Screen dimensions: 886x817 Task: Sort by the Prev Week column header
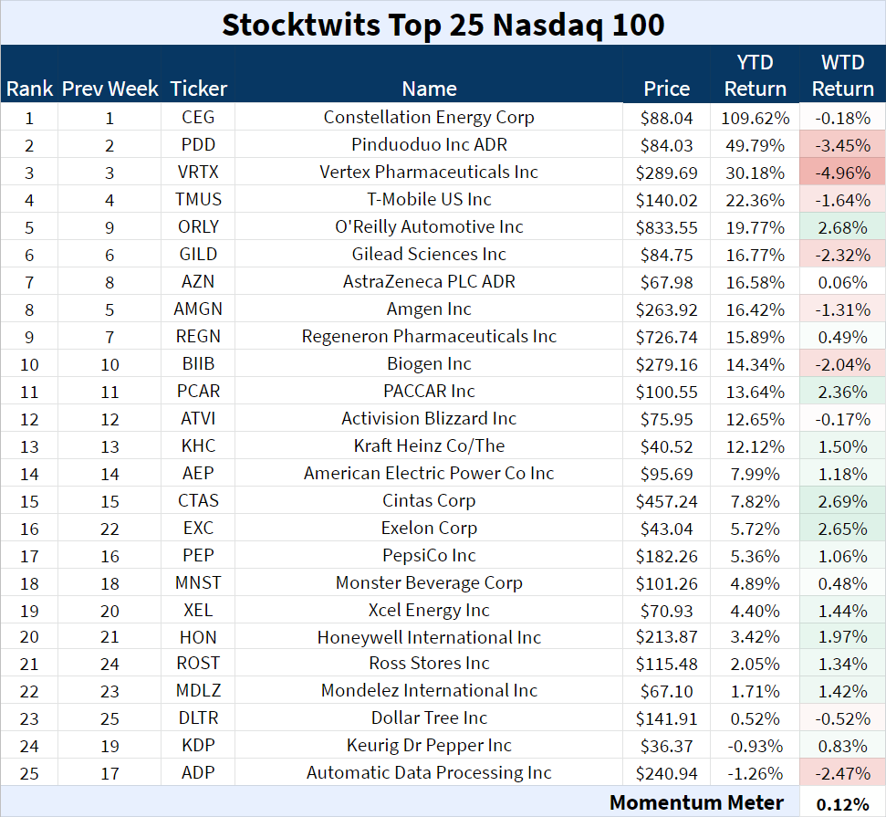pyautogui.click(x=109, y=89)
